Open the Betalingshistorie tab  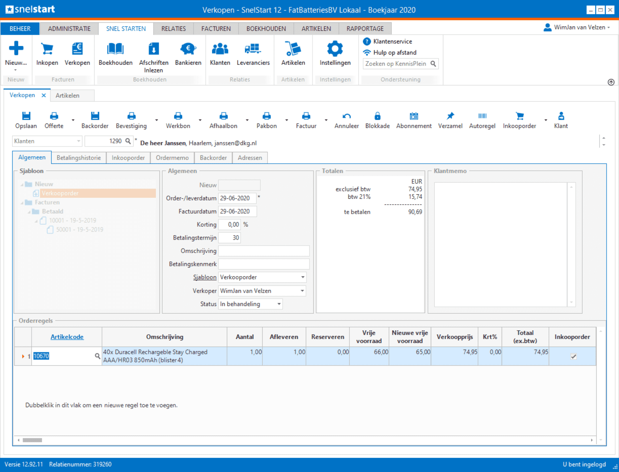(79, 158)
